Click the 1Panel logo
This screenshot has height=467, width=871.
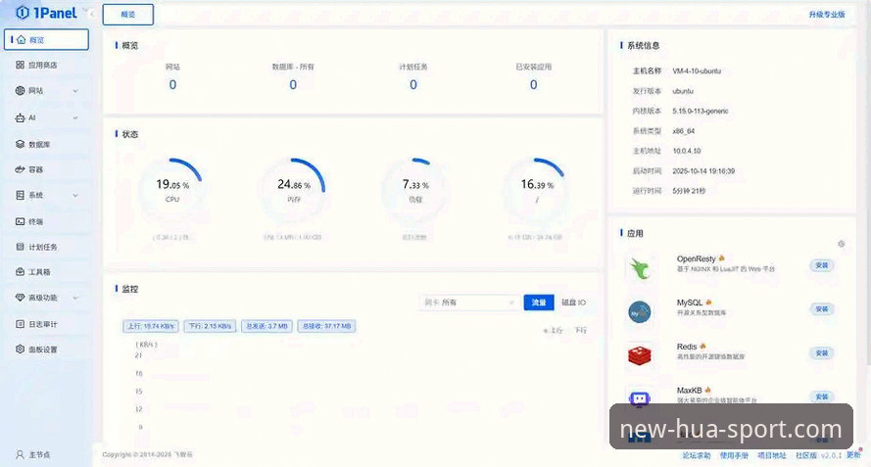coord(46,13)
